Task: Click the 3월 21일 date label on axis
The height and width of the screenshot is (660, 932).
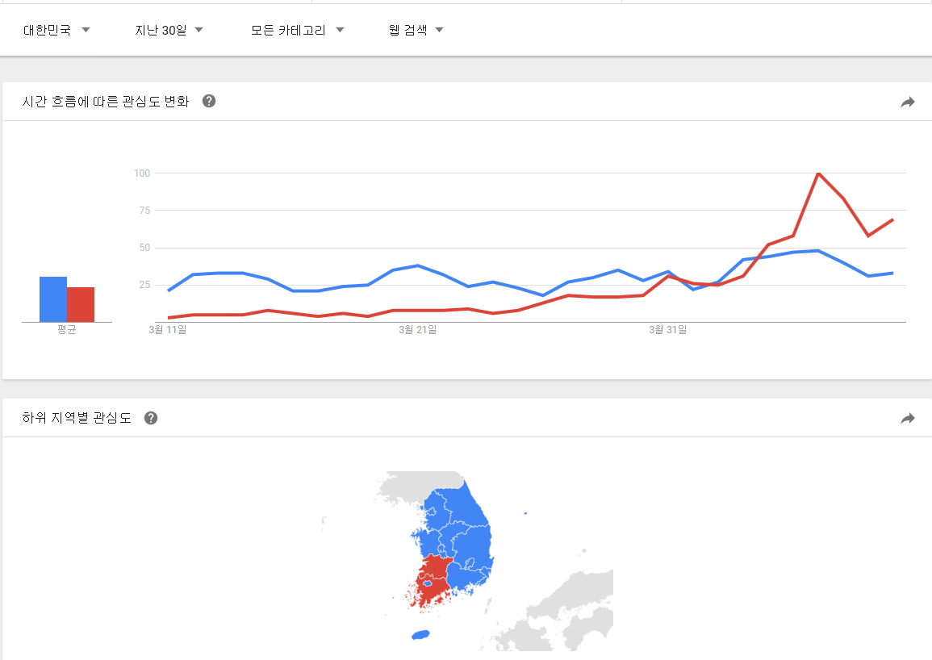Action: [x=418, y=329]
